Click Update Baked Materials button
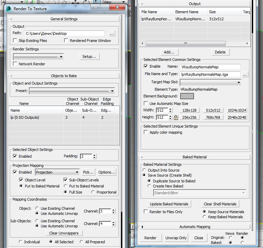Viewport: 263px width, 248px height. click(x=169, y=204)
